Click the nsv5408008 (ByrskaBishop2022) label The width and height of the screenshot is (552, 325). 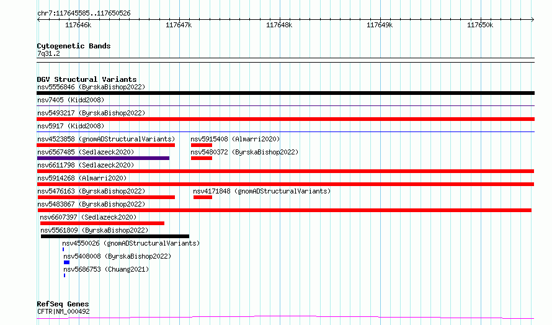click(117, 256)
